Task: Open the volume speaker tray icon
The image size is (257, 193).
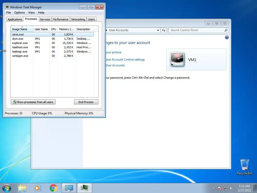Action: 232,188
